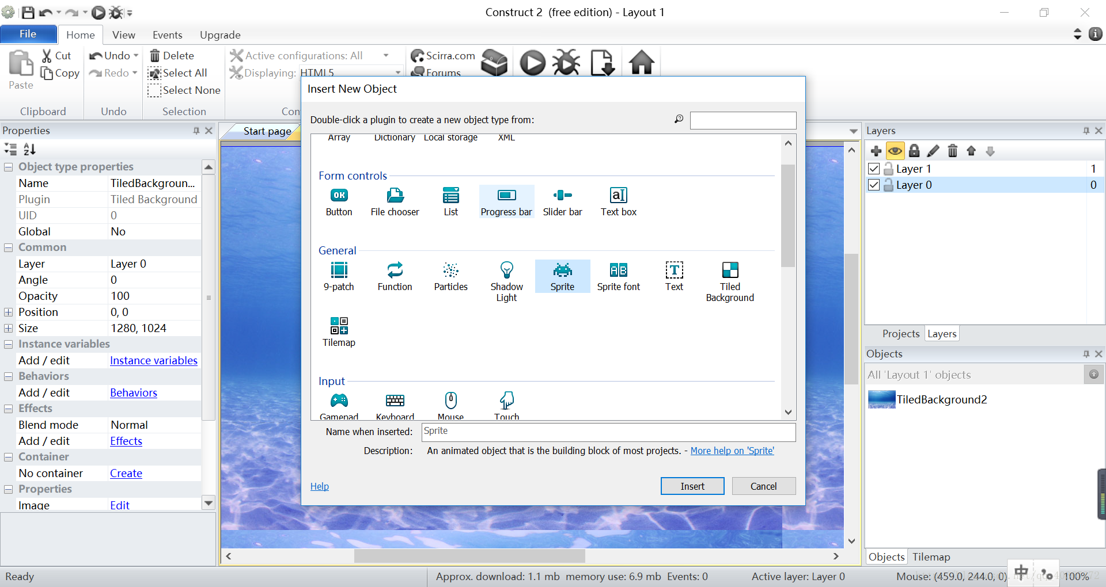The image size is (1106, 587).
Task: Collapse the Common properties section
Action: tap(9, 247)
